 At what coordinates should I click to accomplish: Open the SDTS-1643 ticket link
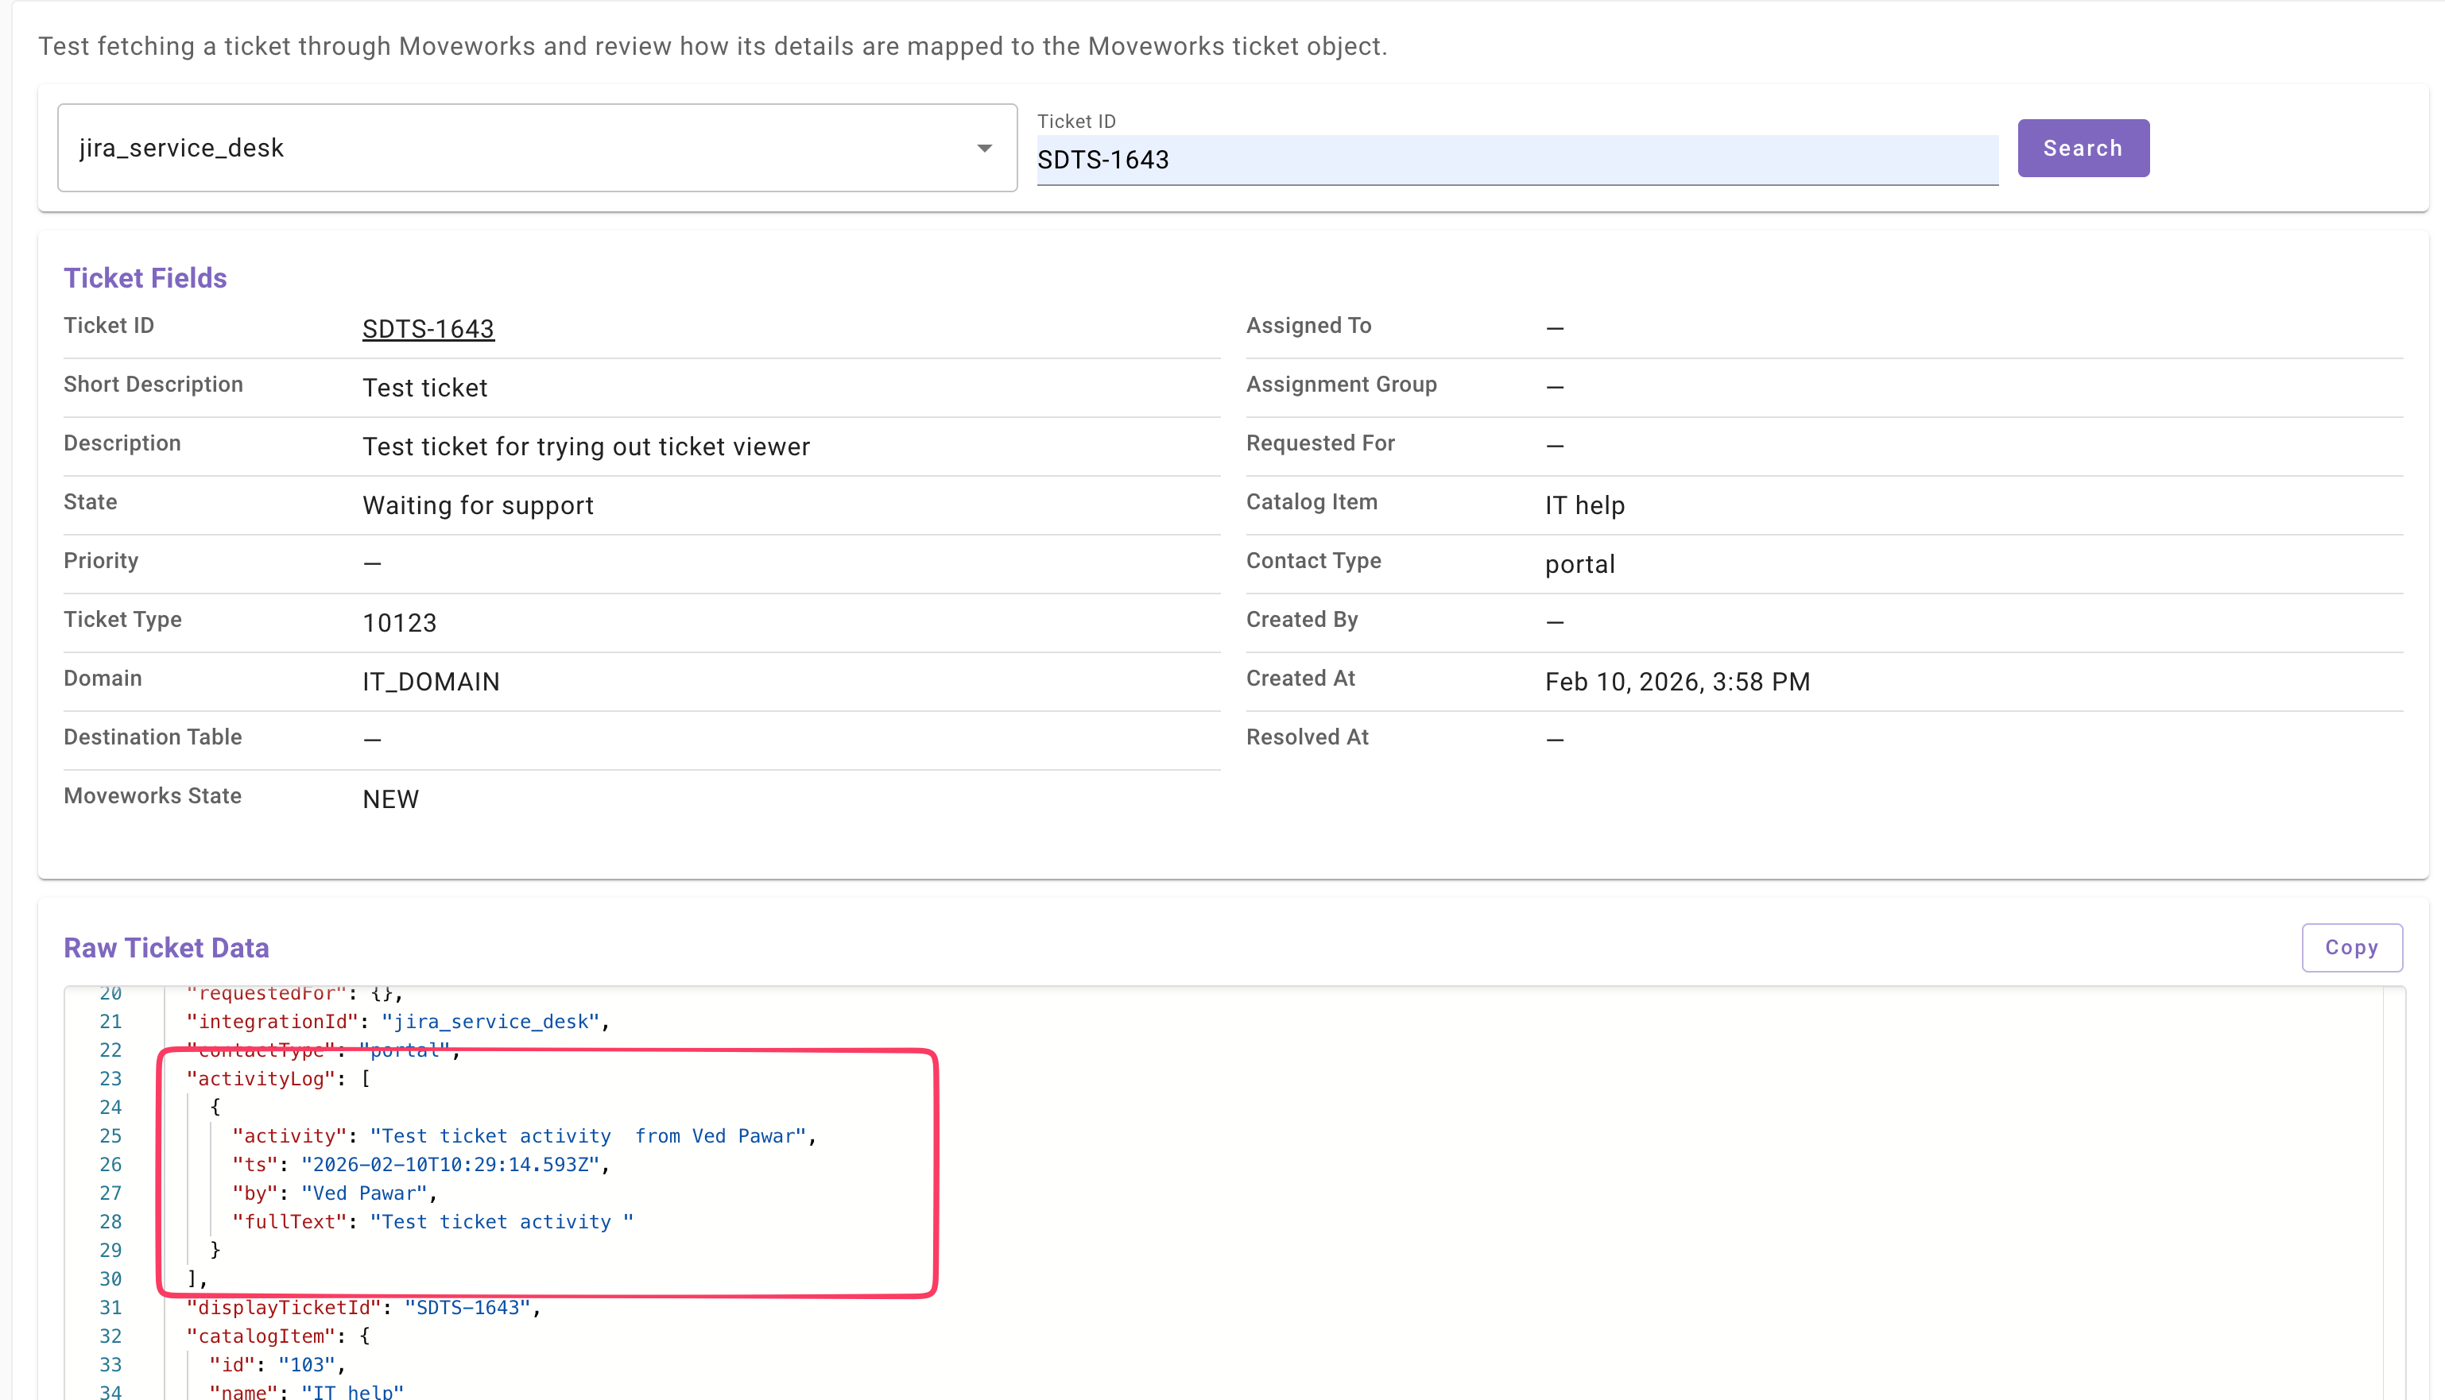click(428, 329)
